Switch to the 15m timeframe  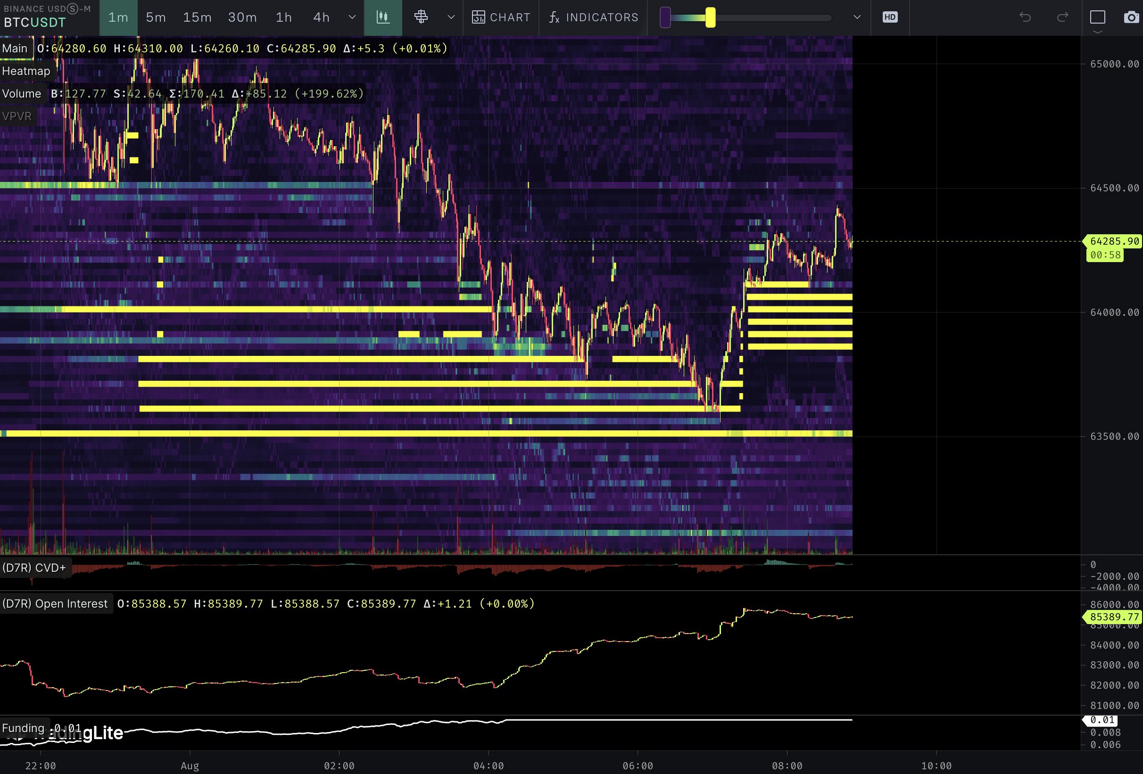[197, 18]
